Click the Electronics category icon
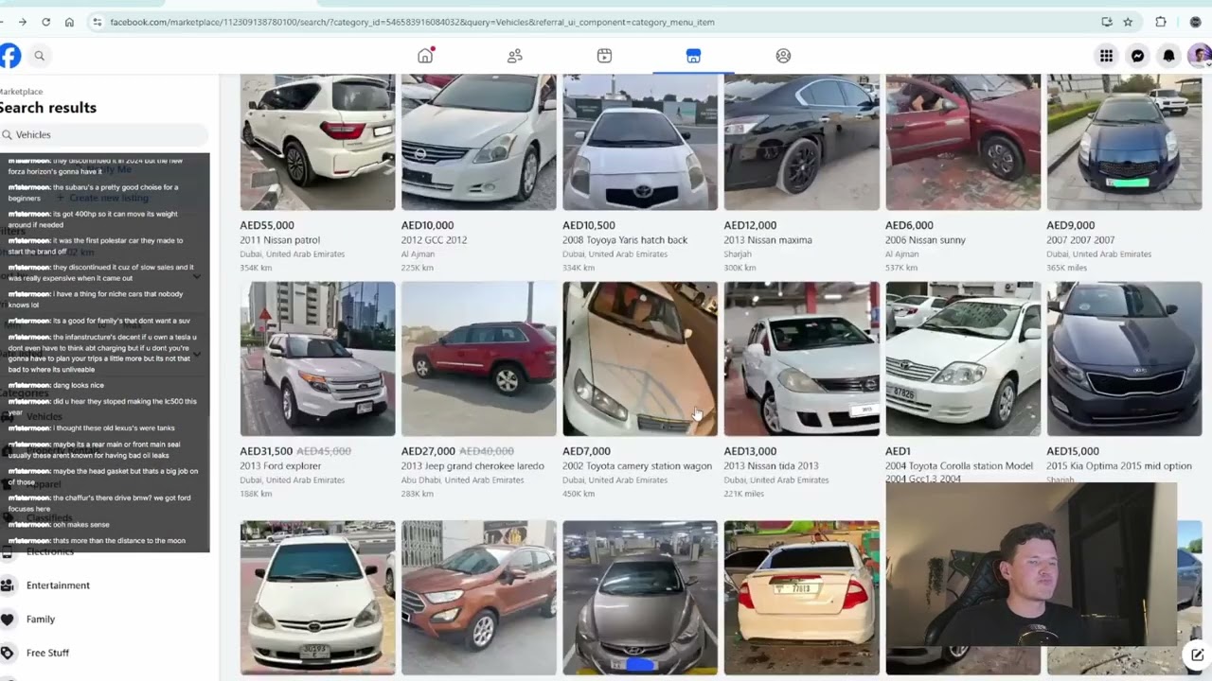The height and width of the screenshot is (681, 1212). click(x=8, y=551)
